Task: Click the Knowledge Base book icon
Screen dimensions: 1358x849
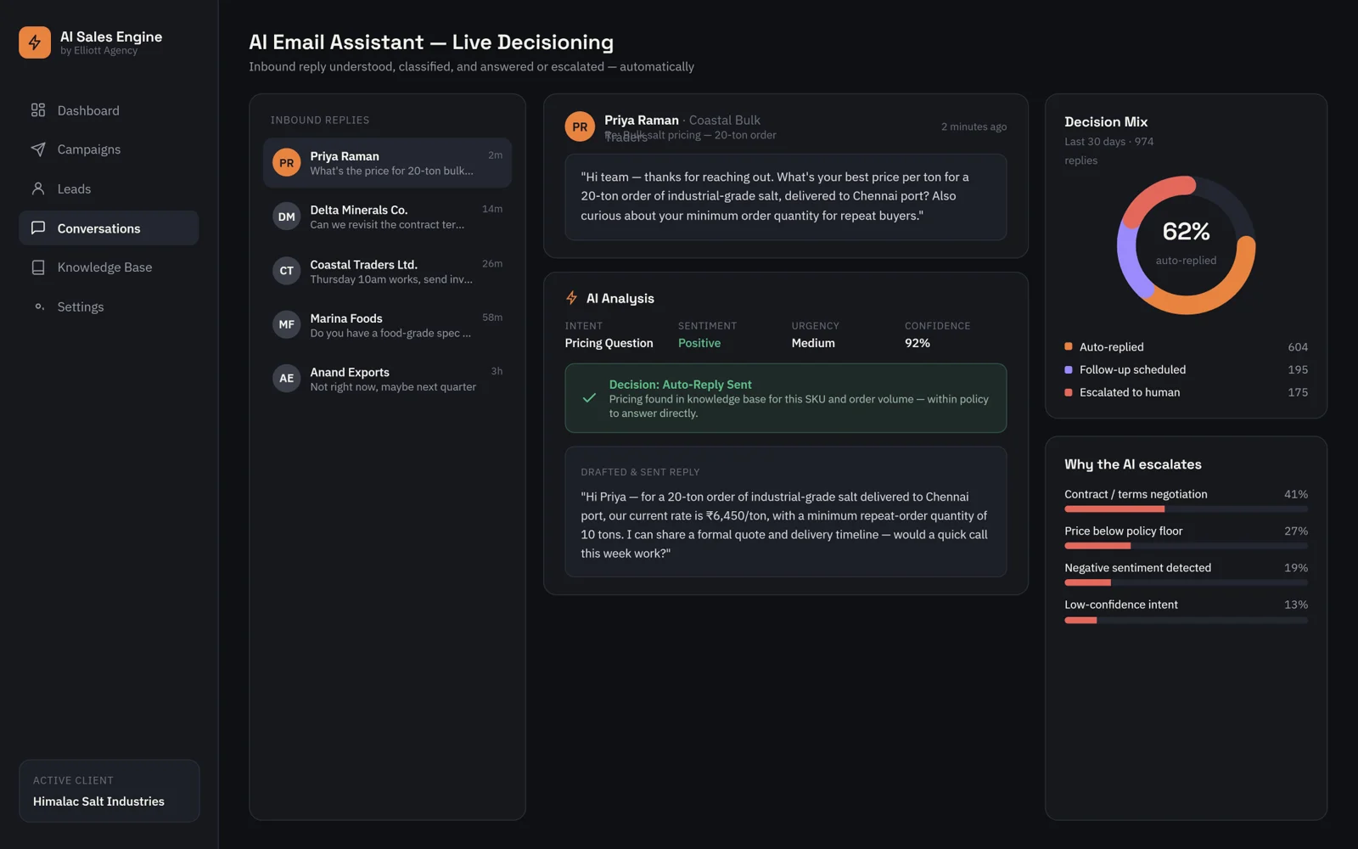Action: pyautogui.click(x=38, y=267)
